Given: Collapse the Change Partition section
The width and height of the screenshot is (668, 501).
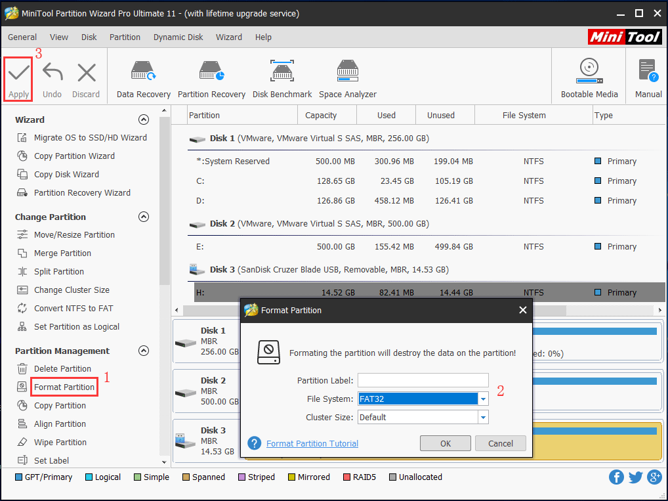Looking at the screenshot, I should pos(144,217).
